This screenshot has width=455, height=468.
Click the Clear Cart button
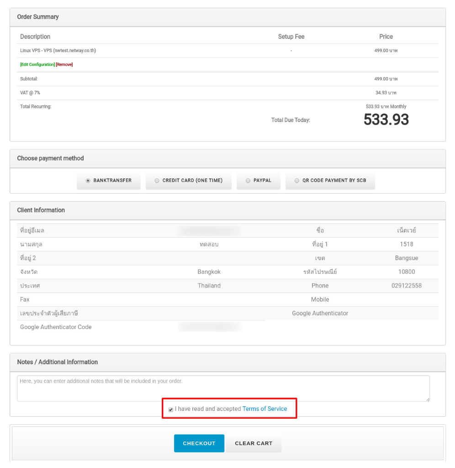254,443
